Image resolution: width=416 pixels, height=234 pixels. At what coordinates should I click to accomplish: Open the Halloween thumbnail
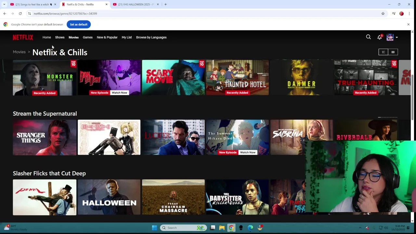coord(109,197)
